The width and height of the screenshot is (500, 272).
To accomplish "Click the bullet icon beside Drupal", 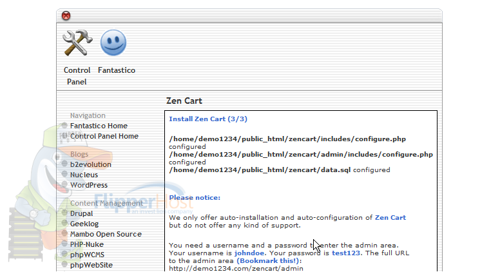I will 64,213.
